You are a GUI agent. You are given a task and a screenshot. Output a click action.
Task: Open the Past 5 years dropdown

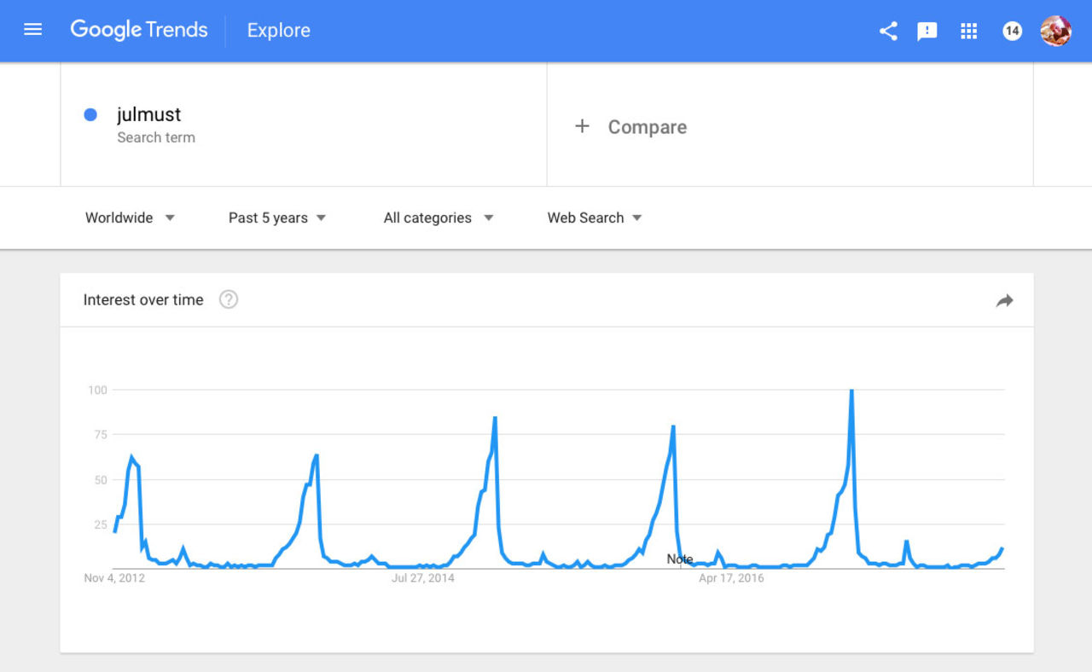coord(277,217)
